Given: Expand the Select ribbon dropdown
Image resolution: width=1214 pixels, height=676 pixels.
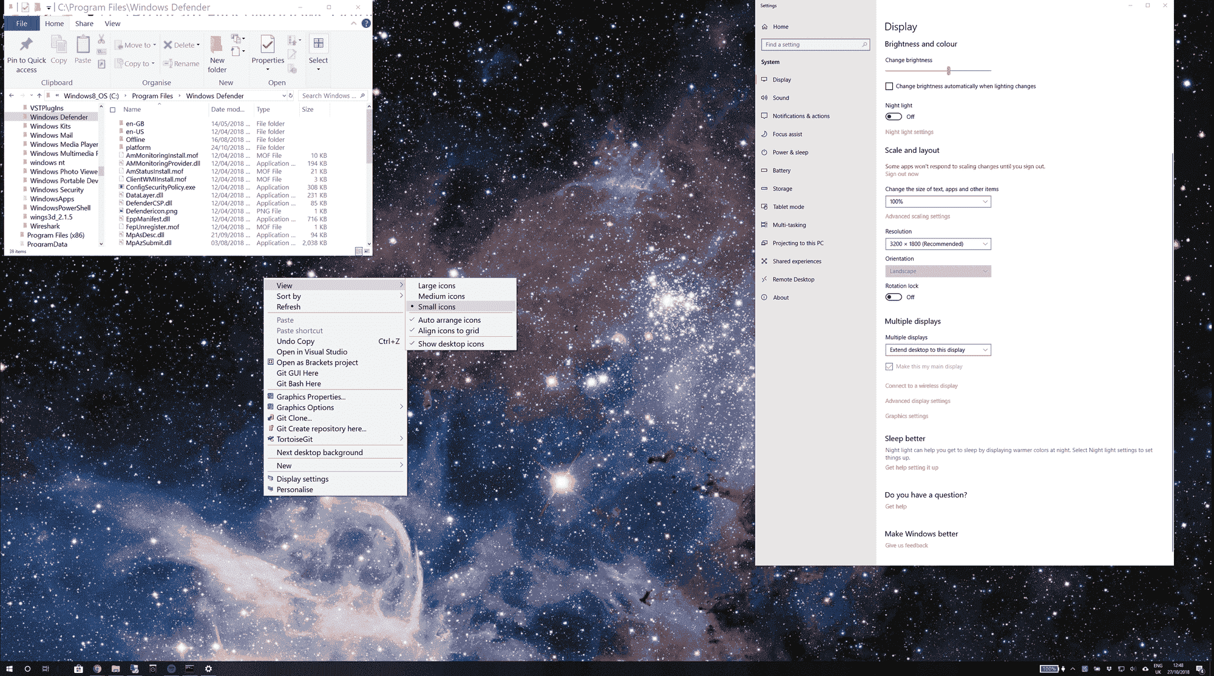Looking at the screenshot, I should coord(318,69).
